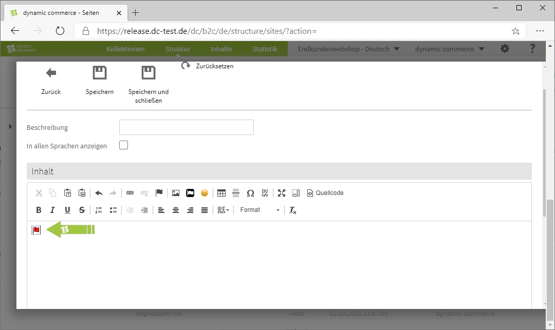The width and height of the screenshot is (555, 330).
Task: Create a DIV container
Action: tap(265, 193)
